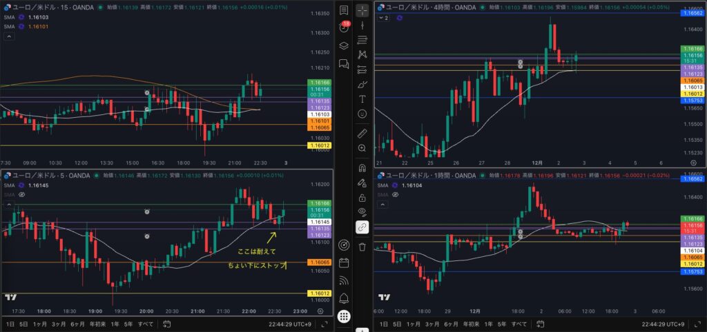The width and height of the screenshot is (707, 332).
Task: Click go-to-date button on right chart
Action: 543,324
